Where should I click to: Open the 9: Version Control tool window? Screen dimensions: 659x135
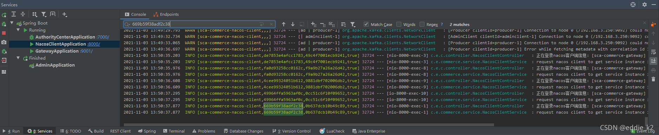(291, 131)
